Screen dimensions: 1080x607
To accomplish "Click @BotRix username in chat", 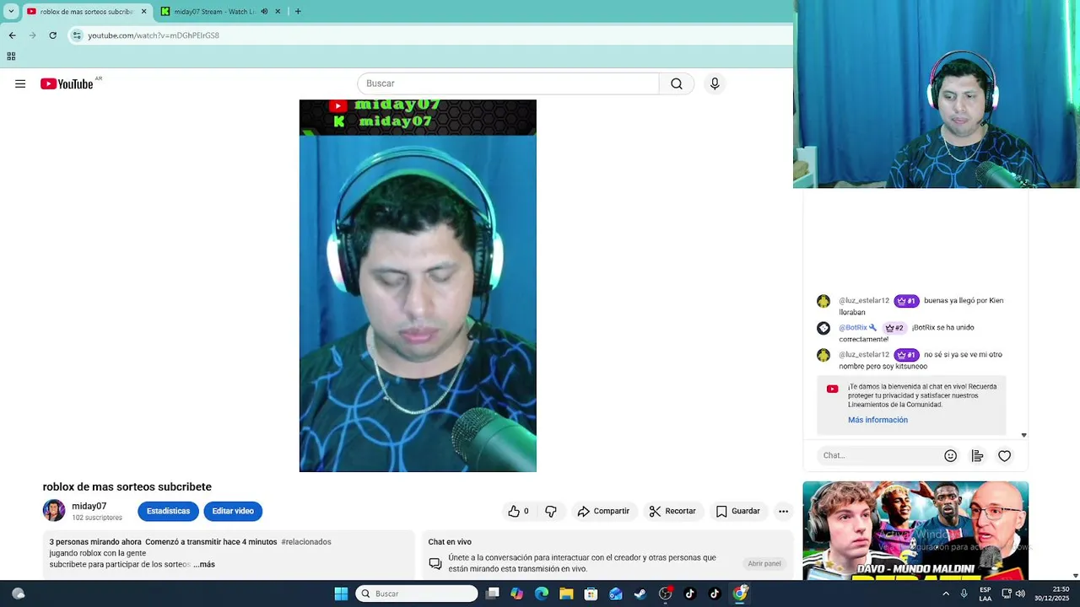I will pyautogui.click(x=853, y=327).
